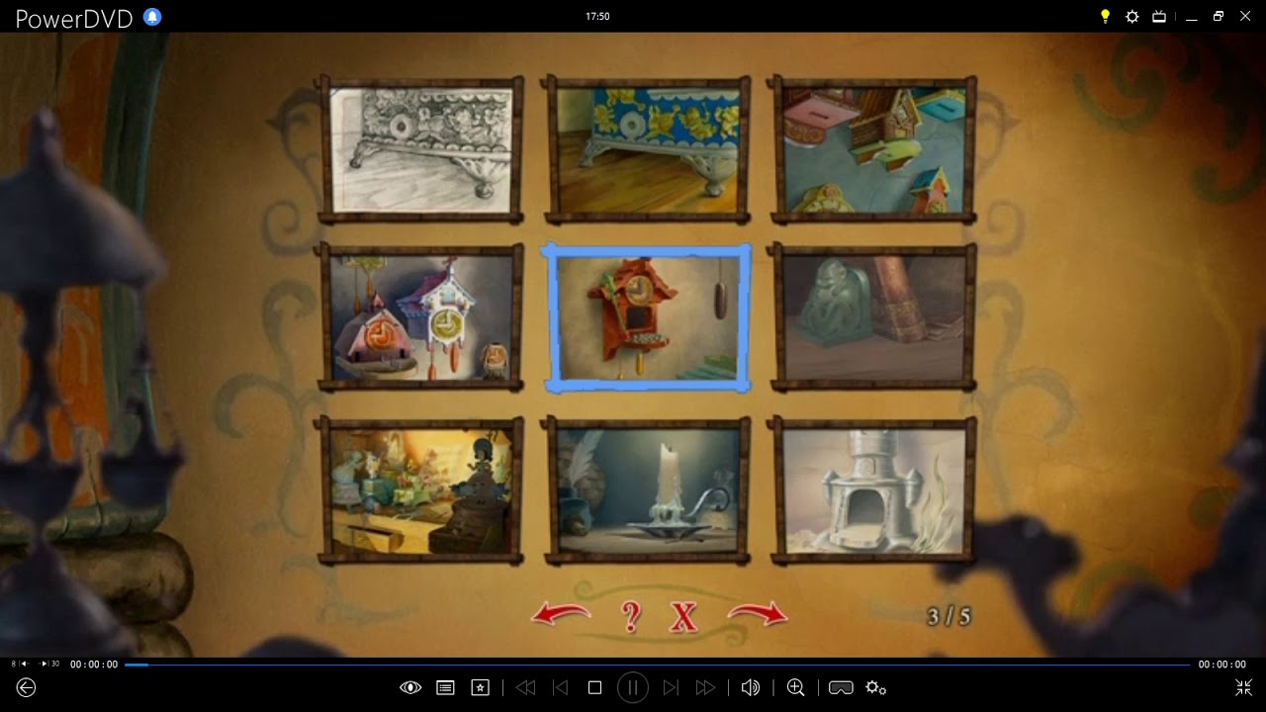The height and width of the screenshot is (712, 1266).
Task: Mute audio via the speaker icon
Action: click(x=751, y=687)
